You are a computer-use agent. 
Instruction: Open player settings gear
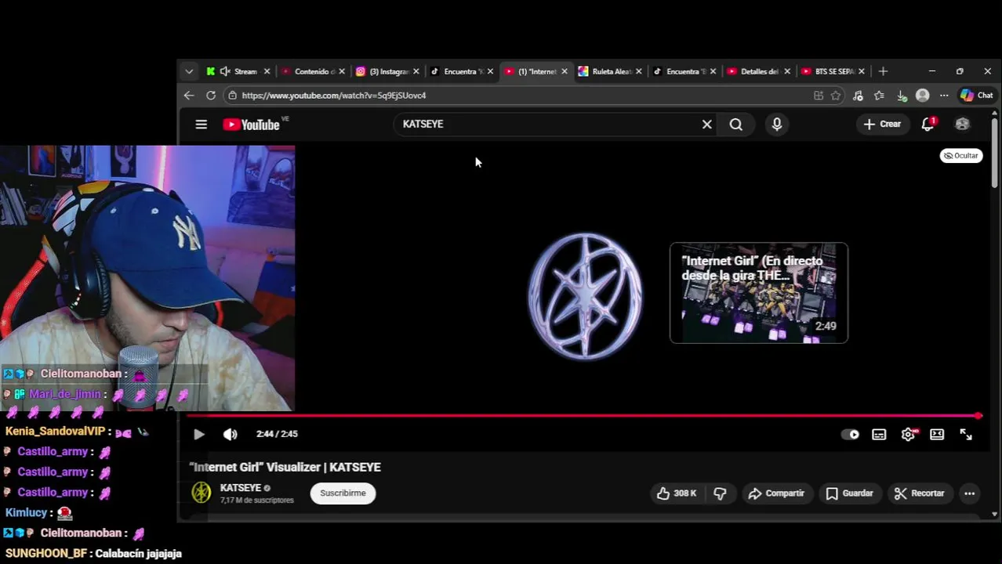(908, 434)
